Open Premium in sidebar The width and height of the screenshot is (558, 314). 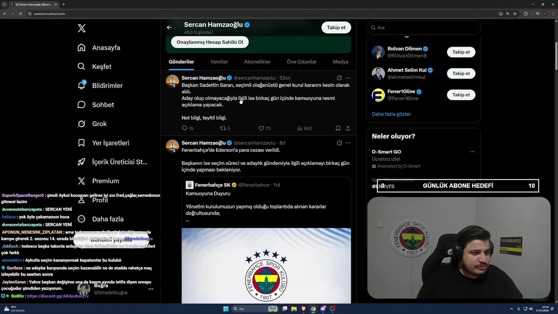click(x=98, y=181)
